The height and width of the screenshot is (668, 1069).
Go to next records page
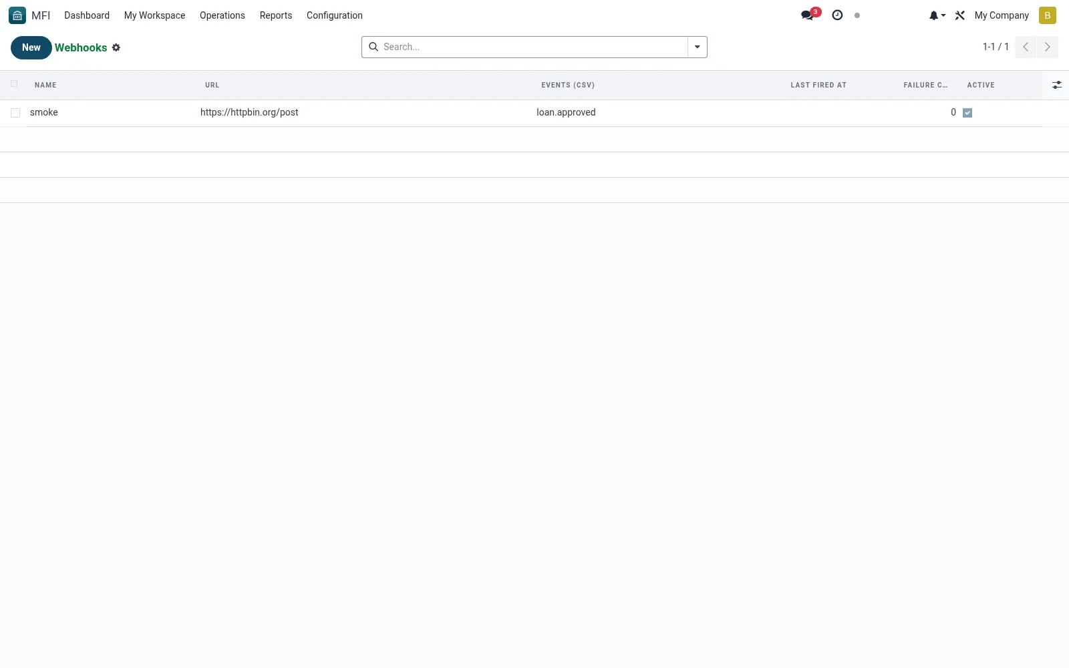[x=1047, y=47]
